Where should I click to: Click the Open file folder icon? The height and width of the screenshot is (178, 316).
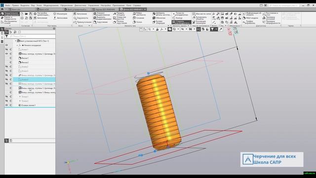(26, 14)
